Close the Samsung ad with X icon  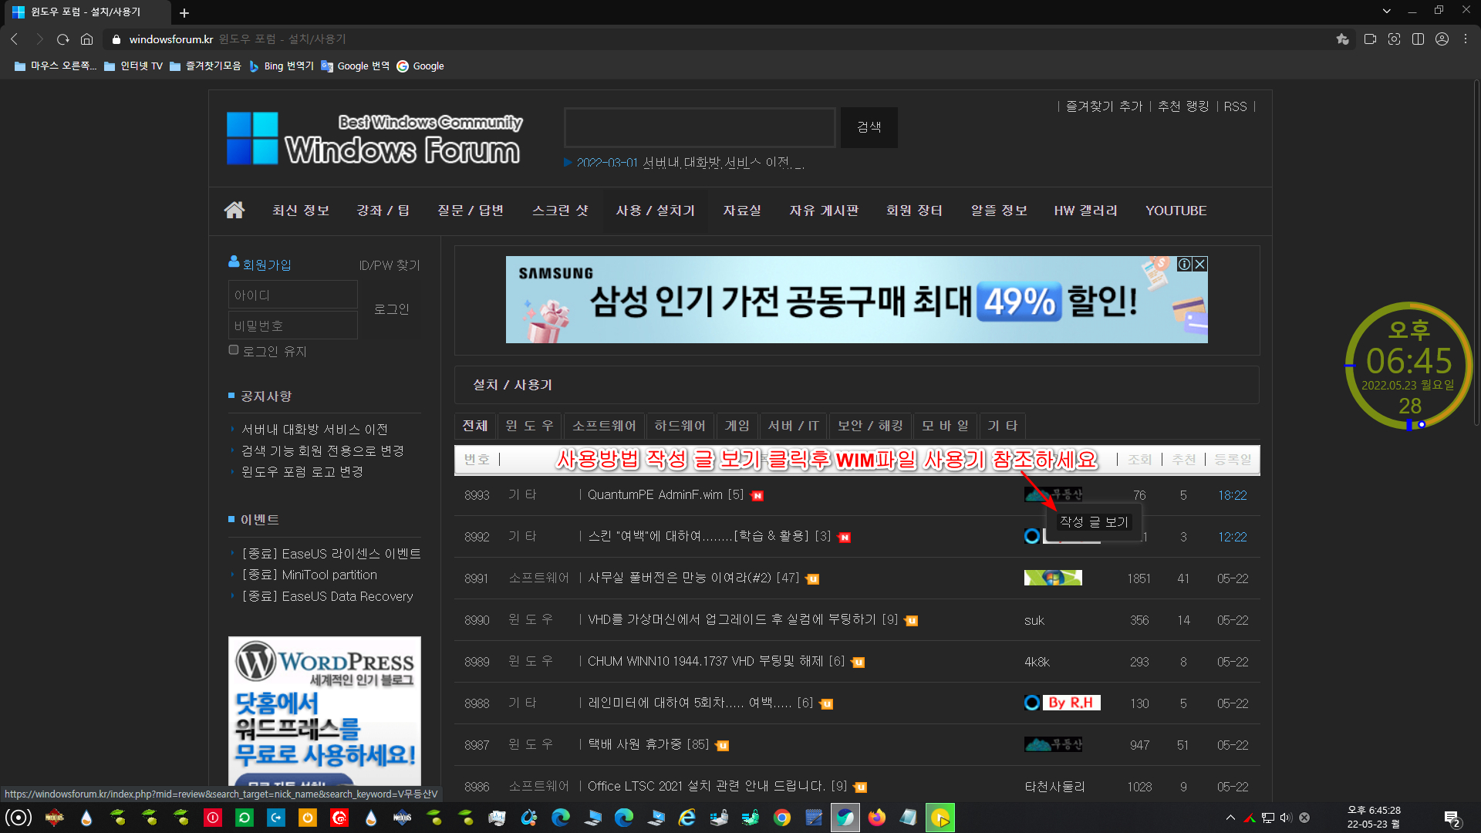click(x=1200, y=264)
